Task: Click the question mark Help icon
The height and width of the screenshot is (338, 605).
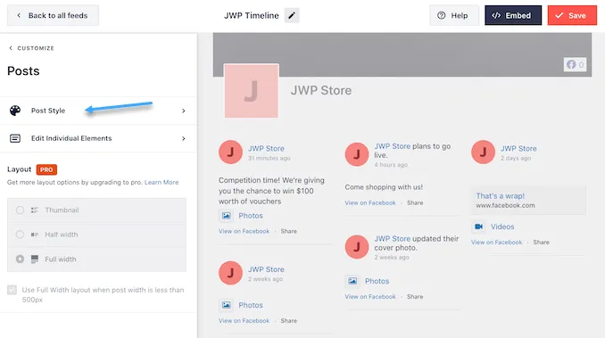Action: (x=441, y=15)
